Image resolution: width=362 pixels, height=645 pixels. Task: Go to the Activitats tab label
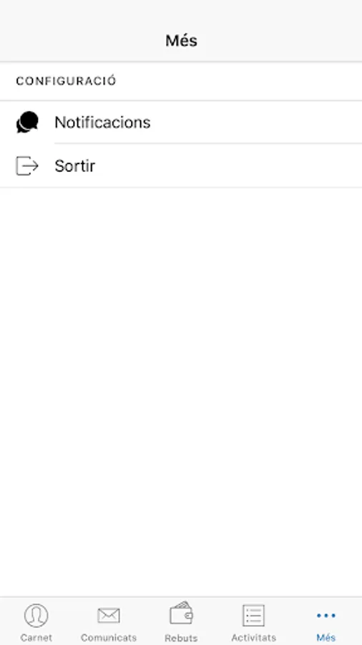click(x=253, y=638)
